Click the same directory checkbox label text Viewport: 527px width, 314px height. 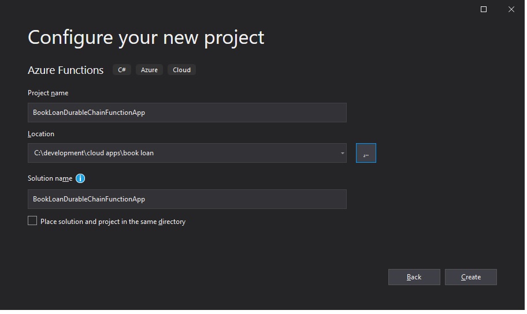pos(113,222)
